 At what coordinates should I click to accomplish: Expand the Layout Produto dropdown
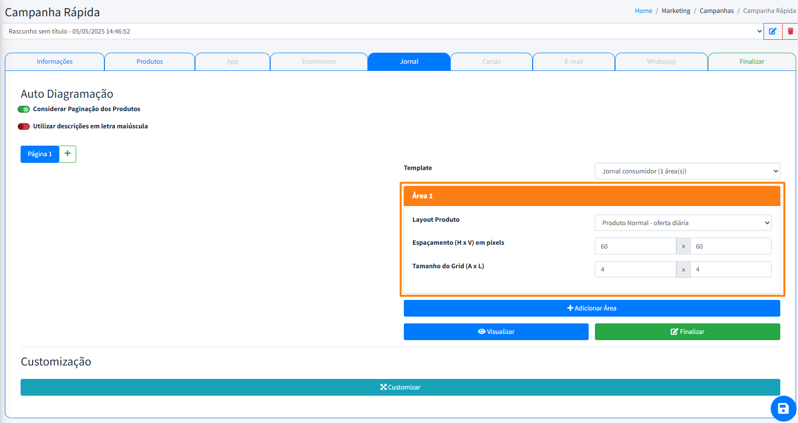(x=683, y=223)
